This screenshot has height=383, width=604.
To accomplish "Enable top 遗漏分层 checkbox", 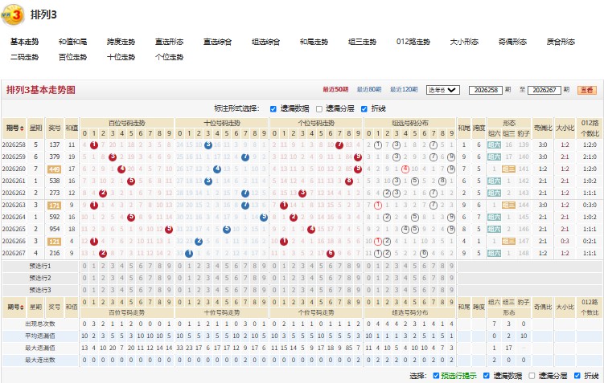I will pyautogui.click(x=319, y=109).
